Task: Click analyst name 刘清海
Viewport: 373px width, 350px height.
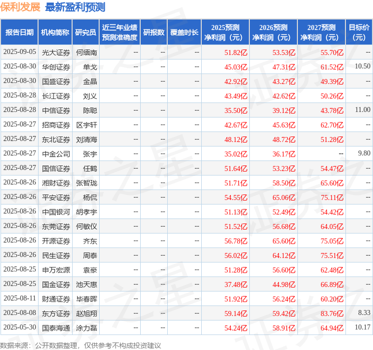Action: pos(87,139)
